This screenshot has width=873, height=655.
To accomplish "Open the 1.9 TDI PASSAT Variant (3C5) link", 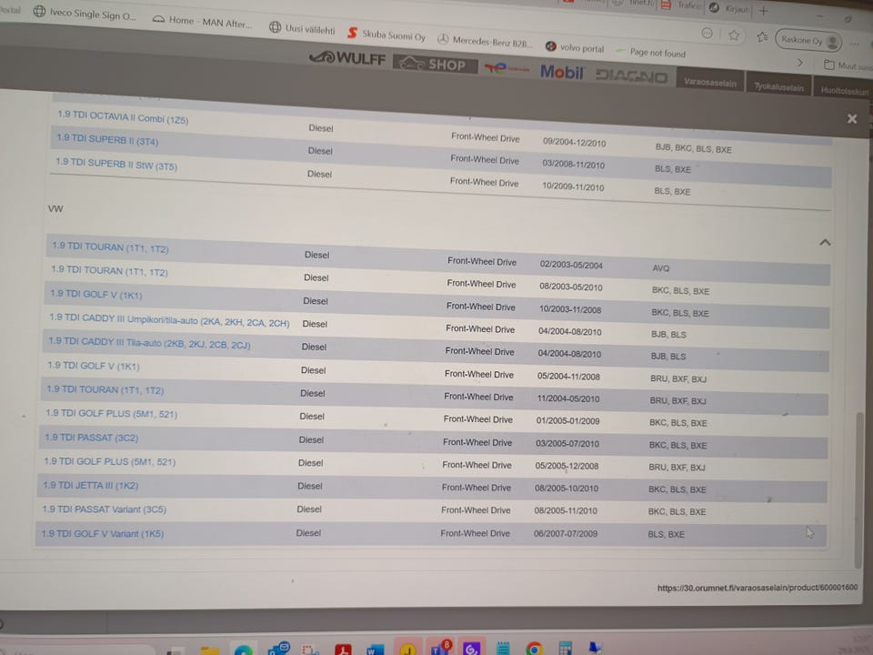I will pyautogui.click(x=104, y=509).
